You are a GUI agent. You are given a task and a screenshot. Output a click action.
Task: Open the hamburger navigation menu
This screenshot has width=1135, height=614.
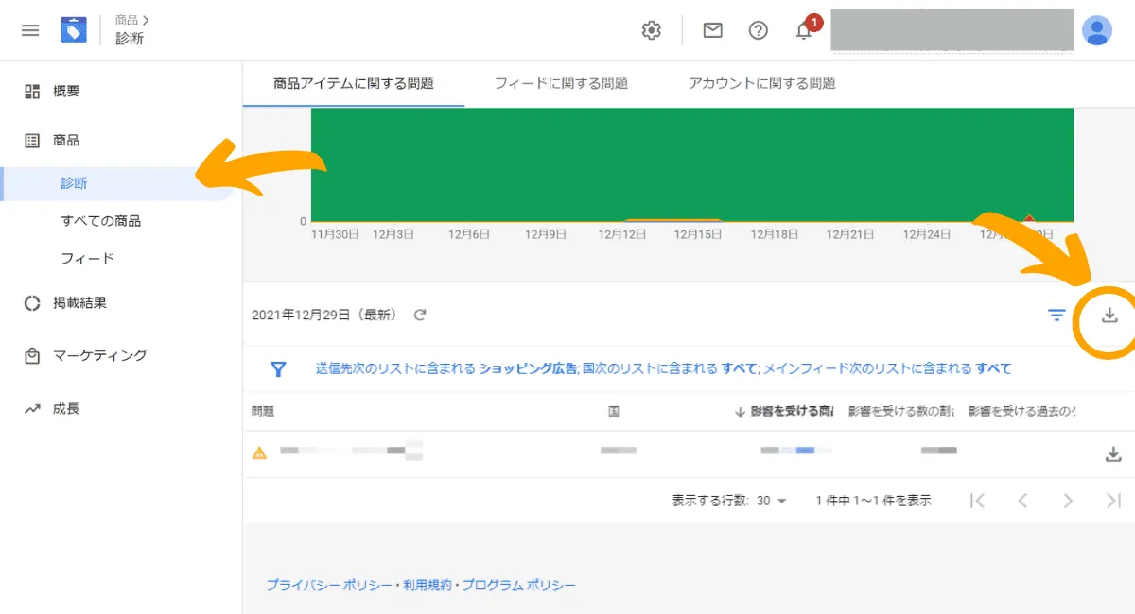30,30
